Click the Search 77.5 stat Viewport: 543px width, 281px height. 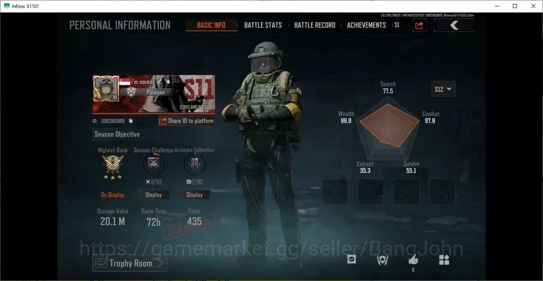click(388, 87)
